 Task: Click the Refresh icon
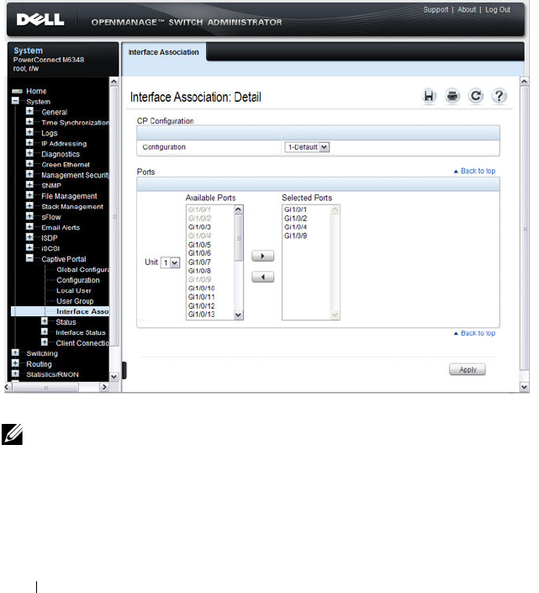coord(475,96)
